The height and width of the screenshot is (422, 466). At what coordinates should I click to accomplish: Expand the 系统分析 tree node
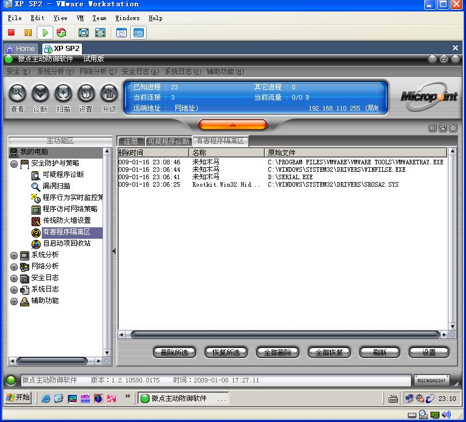coord(14,255)
